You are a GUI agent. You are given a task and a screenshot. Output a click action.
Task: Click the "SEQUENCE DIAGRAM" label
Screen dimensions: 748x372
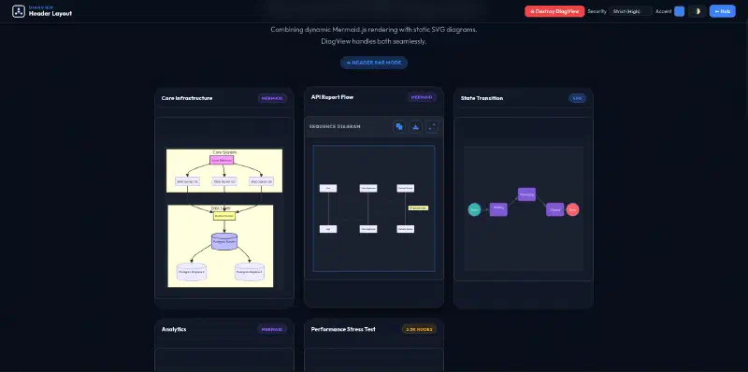pyautogui.click(x=335, y=127)
